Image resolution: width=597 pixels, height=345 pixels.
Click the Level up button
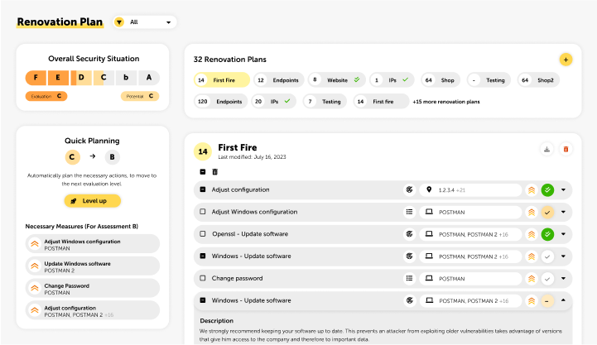pos(93,201)
